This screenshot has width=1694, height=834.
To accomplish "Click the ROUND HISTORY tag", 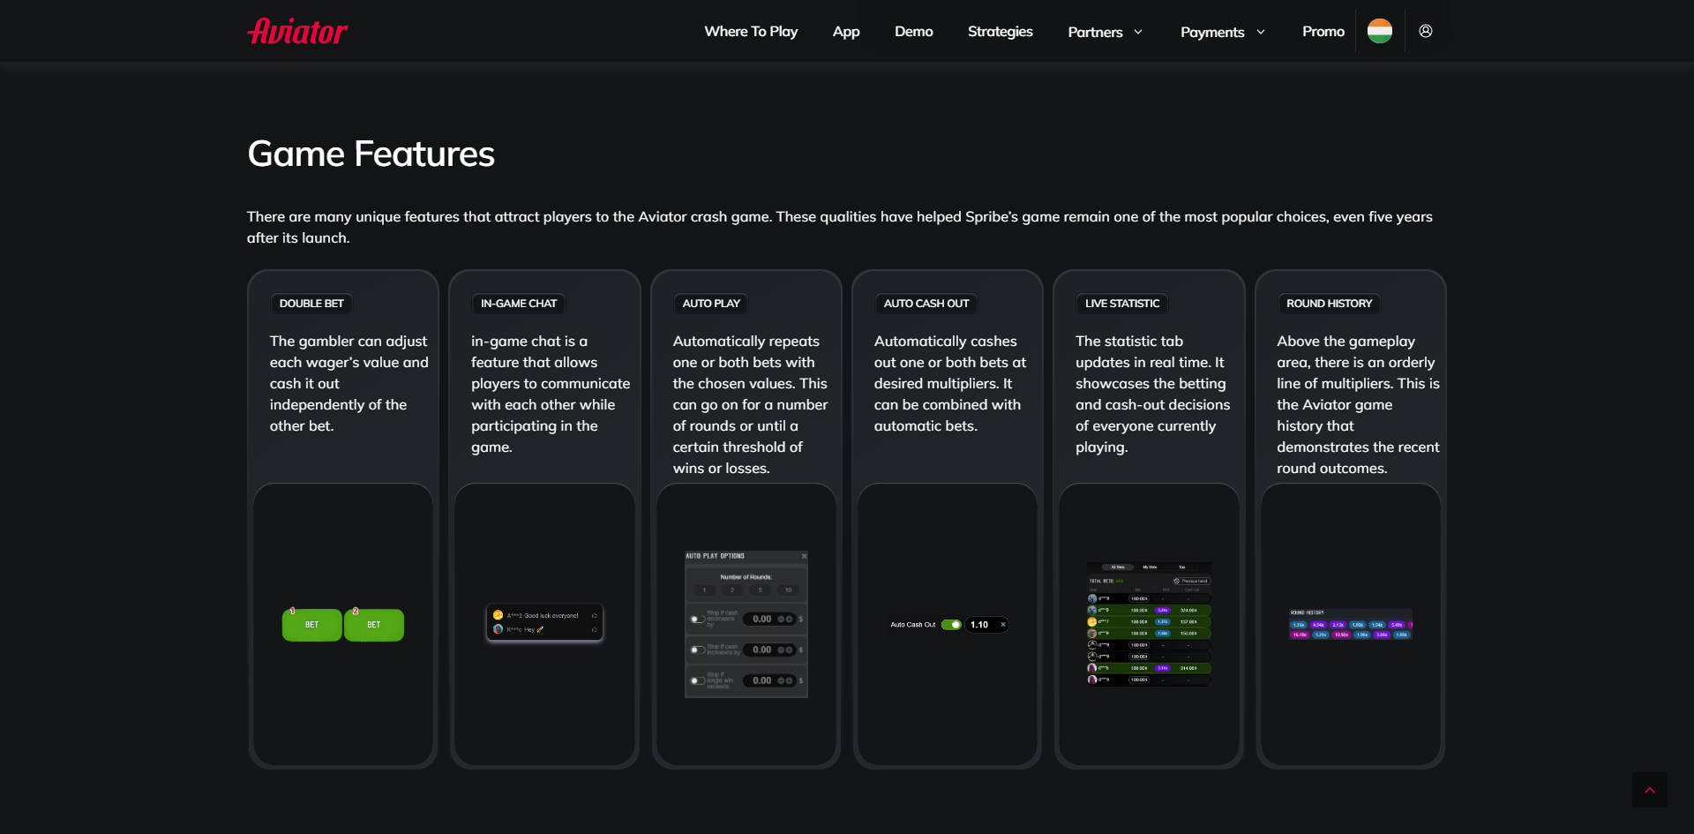I will coord(1329,304).
